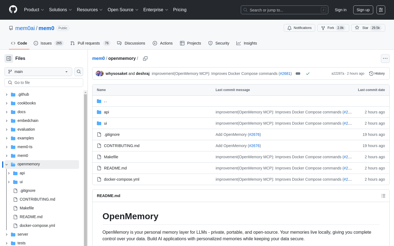
Task: Open the Pricing link
Action: 180,10
